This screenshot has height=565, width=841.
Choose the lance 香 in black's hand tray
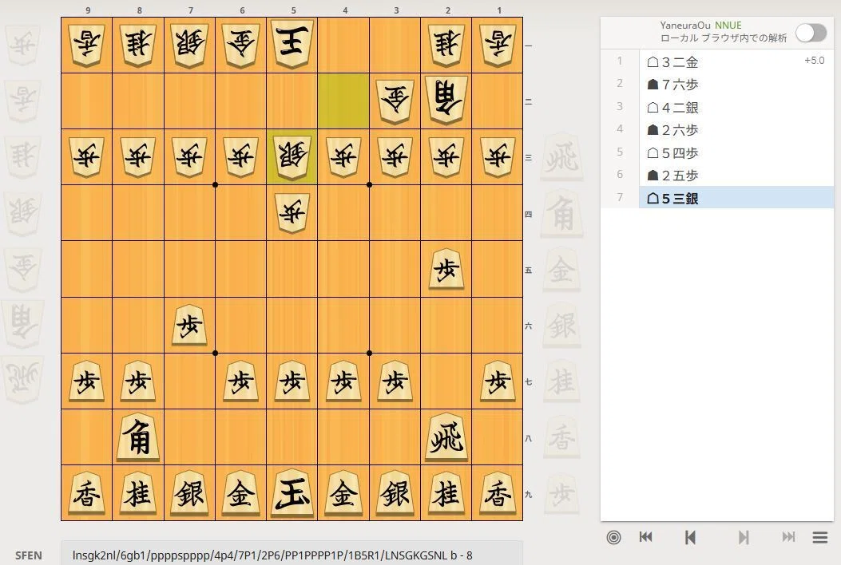click(561, 437)
